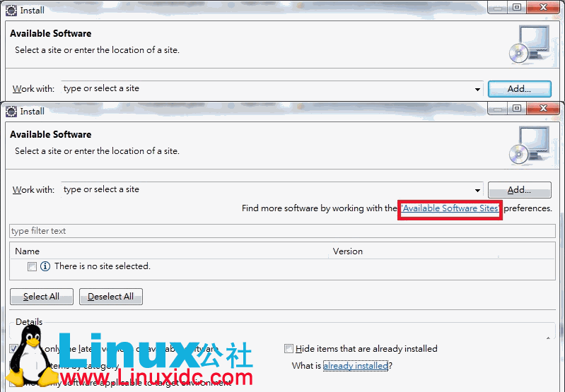Image resolution: width=565 pixels, height=392 pixels.
Task: Click the info icon beside 'There is no site selected'
Action: pyautogui.click(x=45, y=266)
